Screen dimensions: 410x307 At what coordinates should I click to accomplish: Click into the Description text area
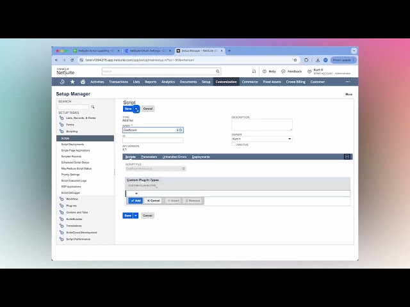[262, 125]
